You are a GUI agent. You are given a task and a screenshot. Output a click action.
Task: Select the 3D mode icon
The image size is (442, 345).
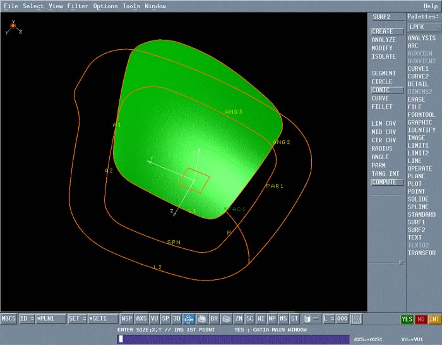coord(177,319)
